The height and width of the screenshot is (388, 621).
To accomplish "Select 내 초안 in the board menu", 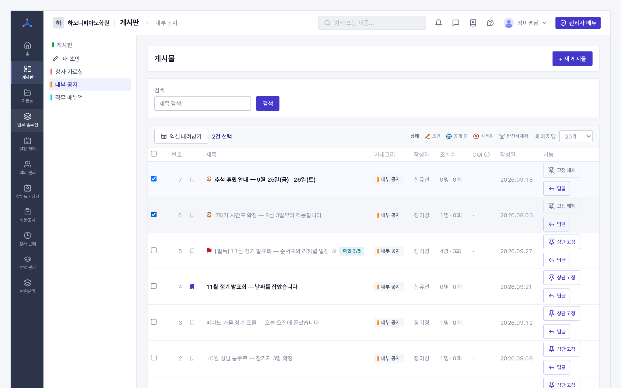I will click(90, 59).
